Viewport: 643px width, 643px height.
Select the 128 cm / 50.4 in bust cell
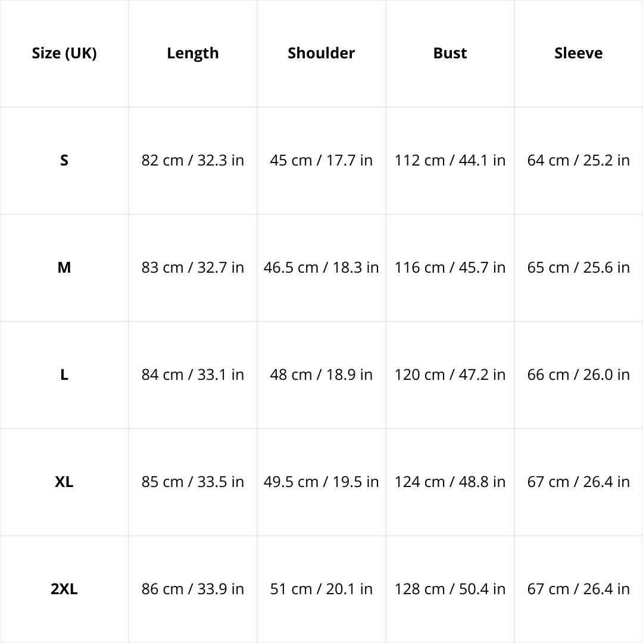click(450, 589)
